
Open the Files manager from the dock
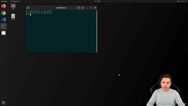(4, 33)
